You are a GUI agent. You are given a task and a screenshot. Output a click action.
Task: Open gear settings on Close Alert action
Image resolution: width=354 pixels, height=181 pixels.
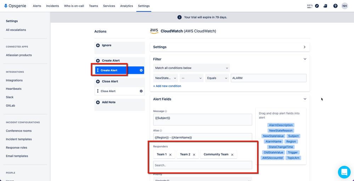tap(141, 91)
